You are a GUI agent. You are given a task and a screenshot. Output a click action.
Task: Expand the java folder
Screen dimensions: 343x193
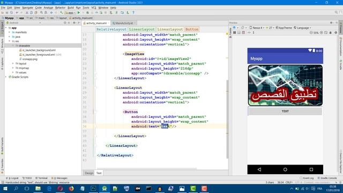click(10, 37)
